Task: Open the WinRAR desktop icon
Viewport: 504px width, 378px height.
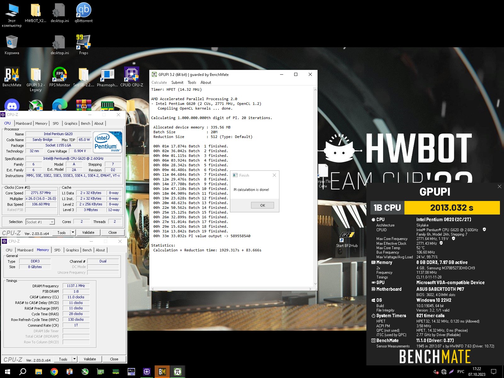Action: (x=83, y=105)
